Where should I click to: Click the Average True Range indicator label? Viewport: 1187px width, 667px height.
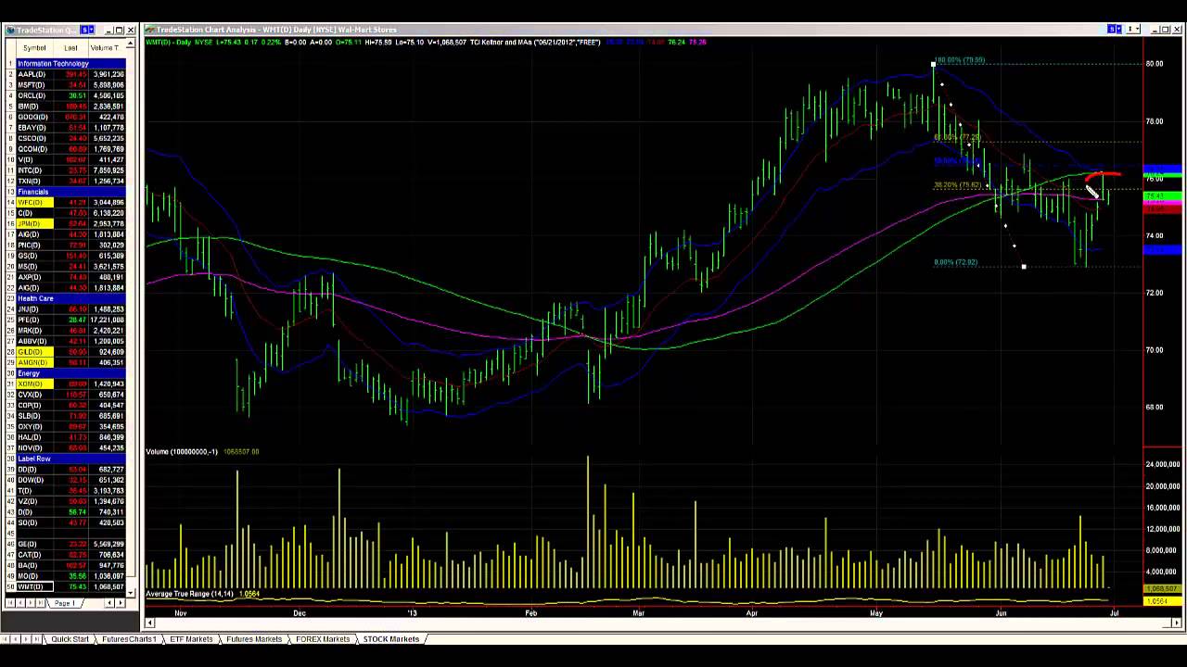point(190,594)
